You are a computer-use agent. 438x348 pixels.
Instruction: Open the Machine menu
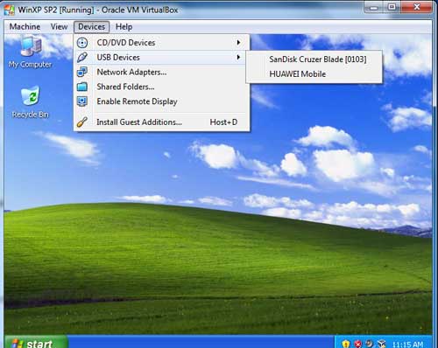click(x=25, y=27)
